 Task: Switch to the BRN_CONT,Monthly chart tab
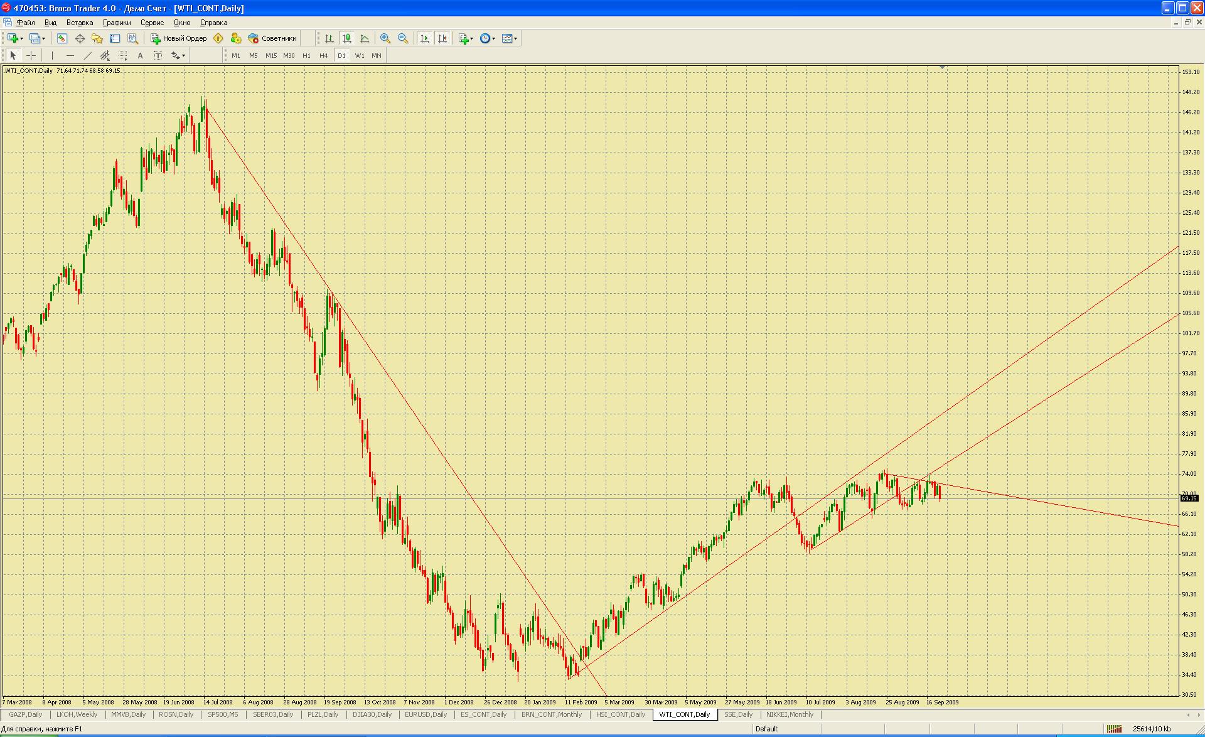[552, 714]
